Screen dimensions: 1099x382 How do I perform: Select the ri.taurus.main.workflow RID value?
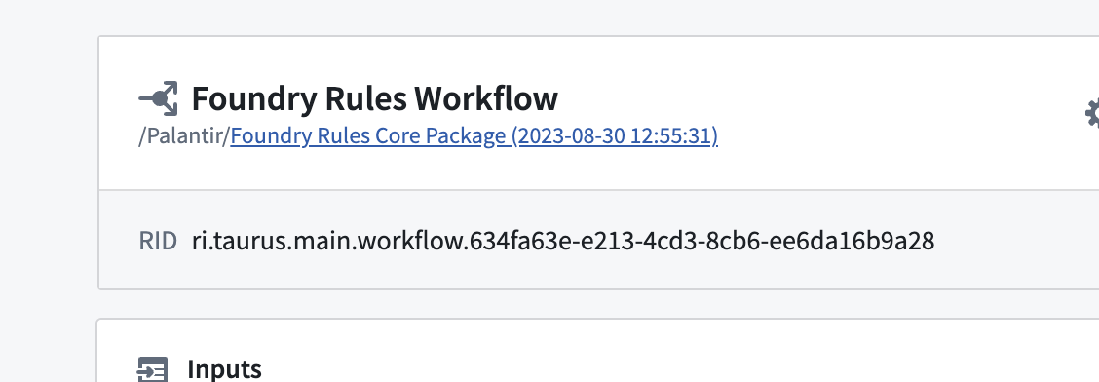[x=563, y=241]
